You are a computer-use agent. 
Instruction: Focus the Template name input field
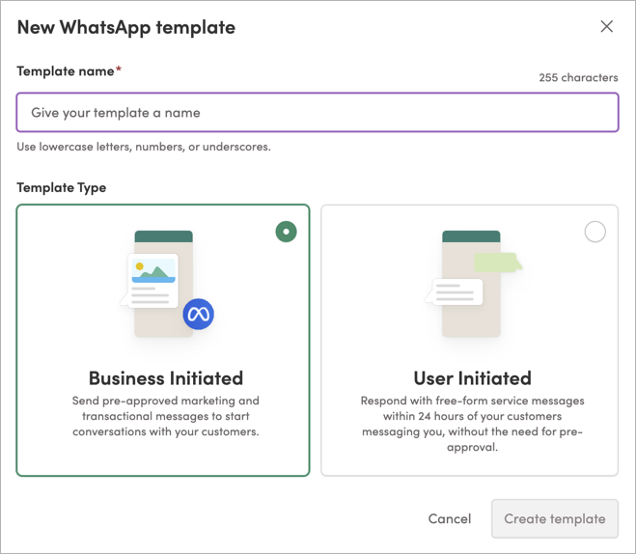point(318,112)
